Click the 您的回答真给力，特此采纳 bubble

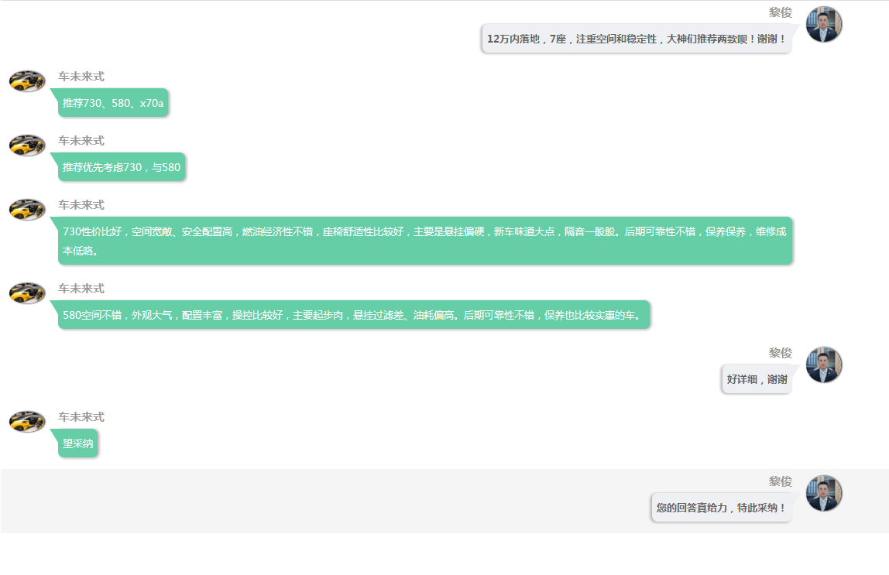(x=721, y=508)
